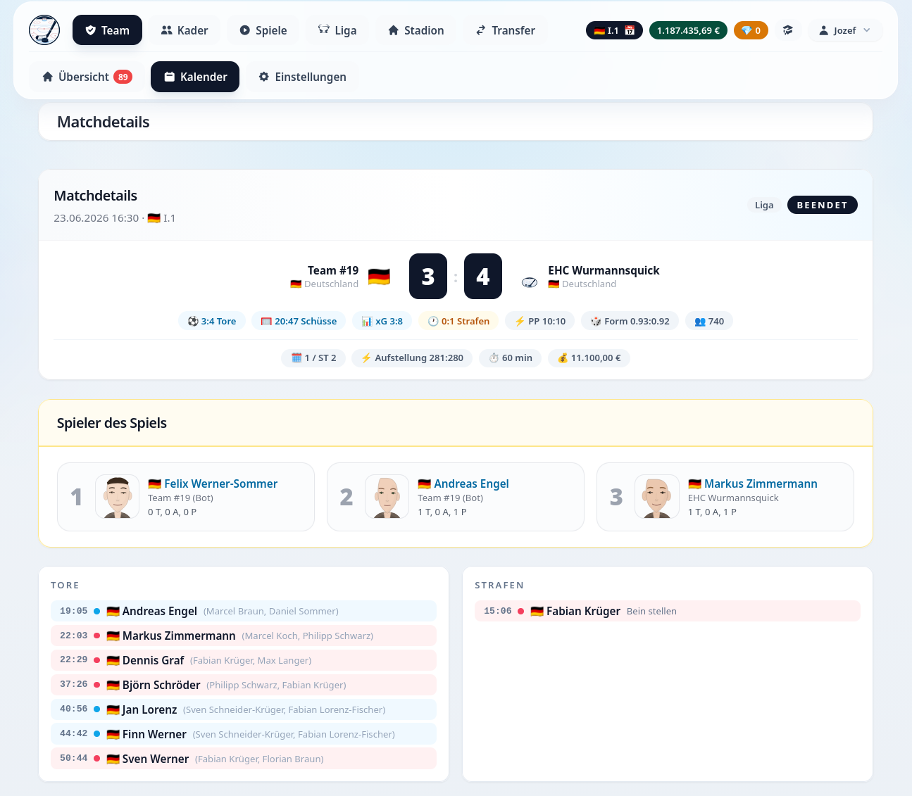The image size is (912, 796).
Task: Click the Aufstellung 281:280 chip
Action: (412, 358)
